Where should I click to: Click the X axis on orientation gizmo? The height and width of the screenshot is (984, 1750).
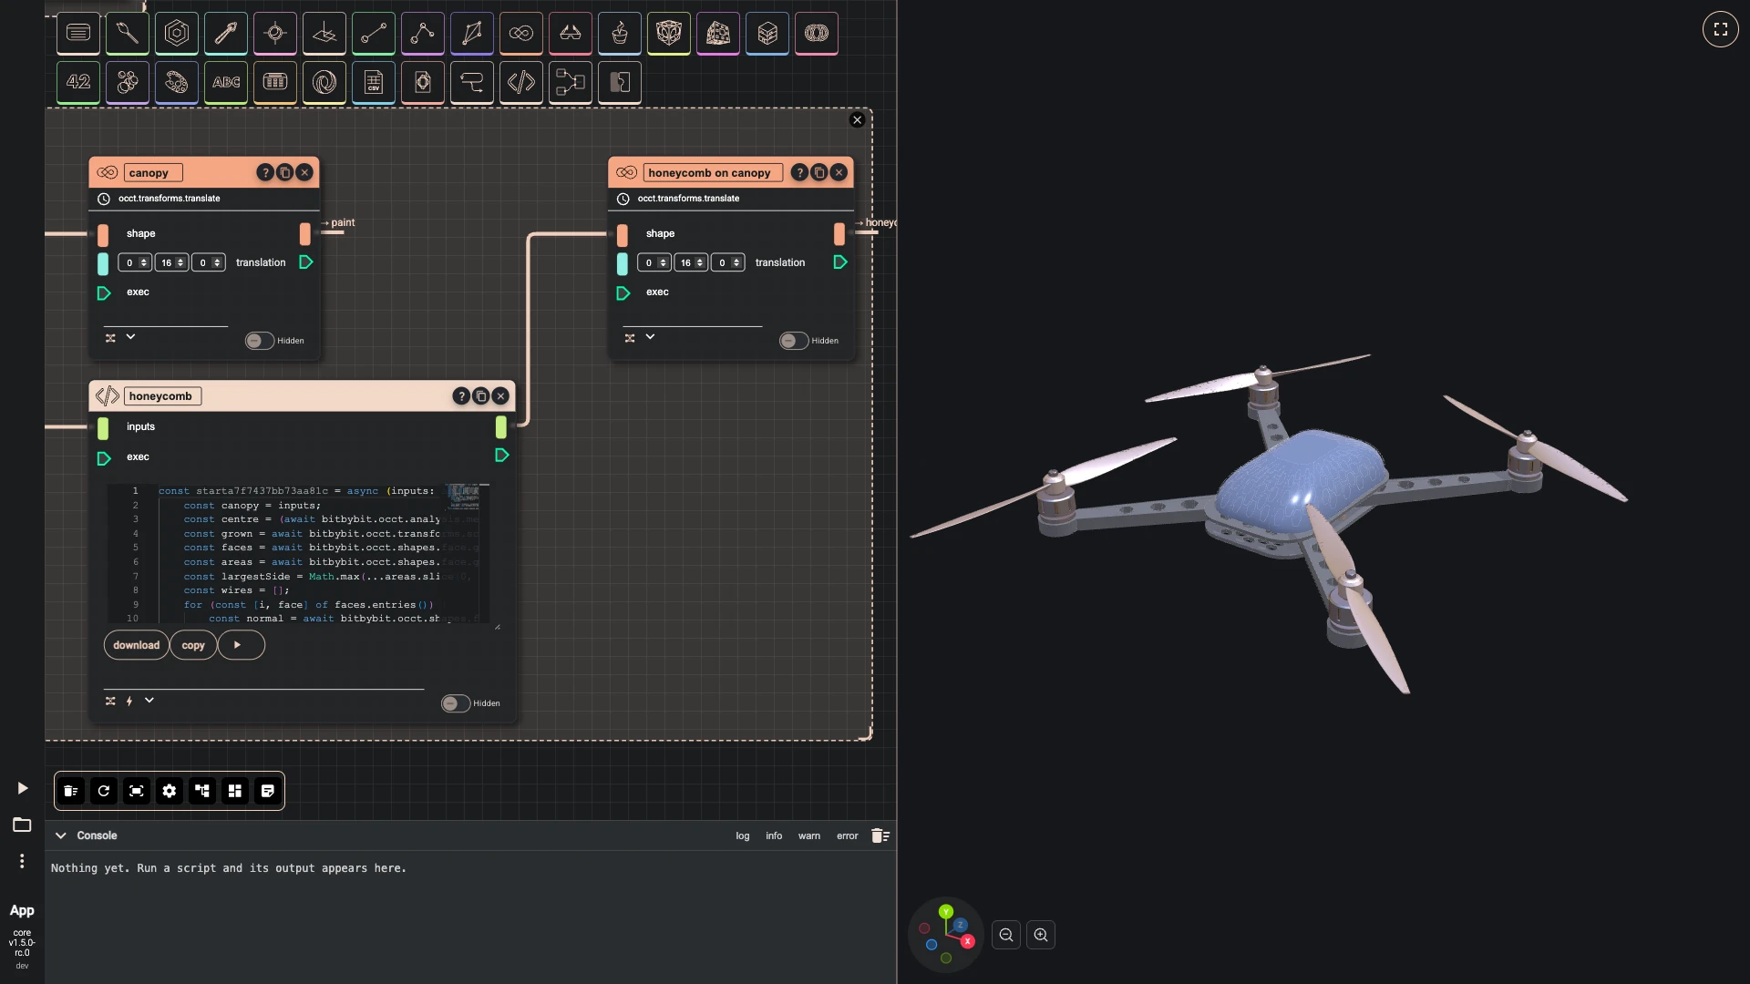tap(967, 941)
